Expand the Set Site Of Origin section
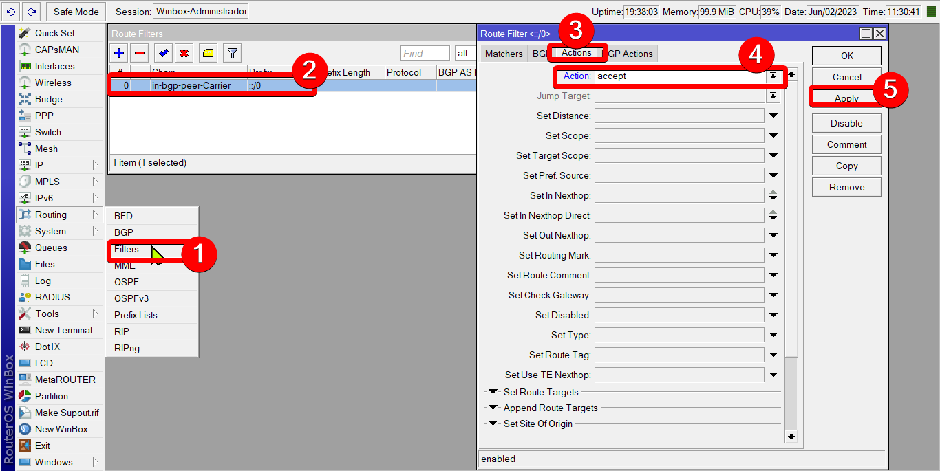The width and height of the screenshot is (940, 471). coord(493,424)
